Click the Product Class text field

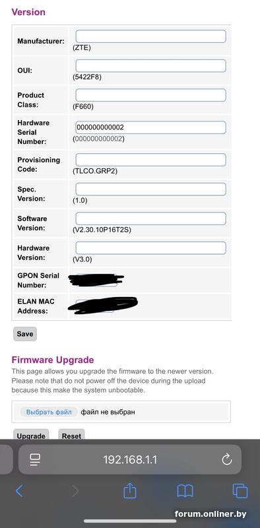150,95
